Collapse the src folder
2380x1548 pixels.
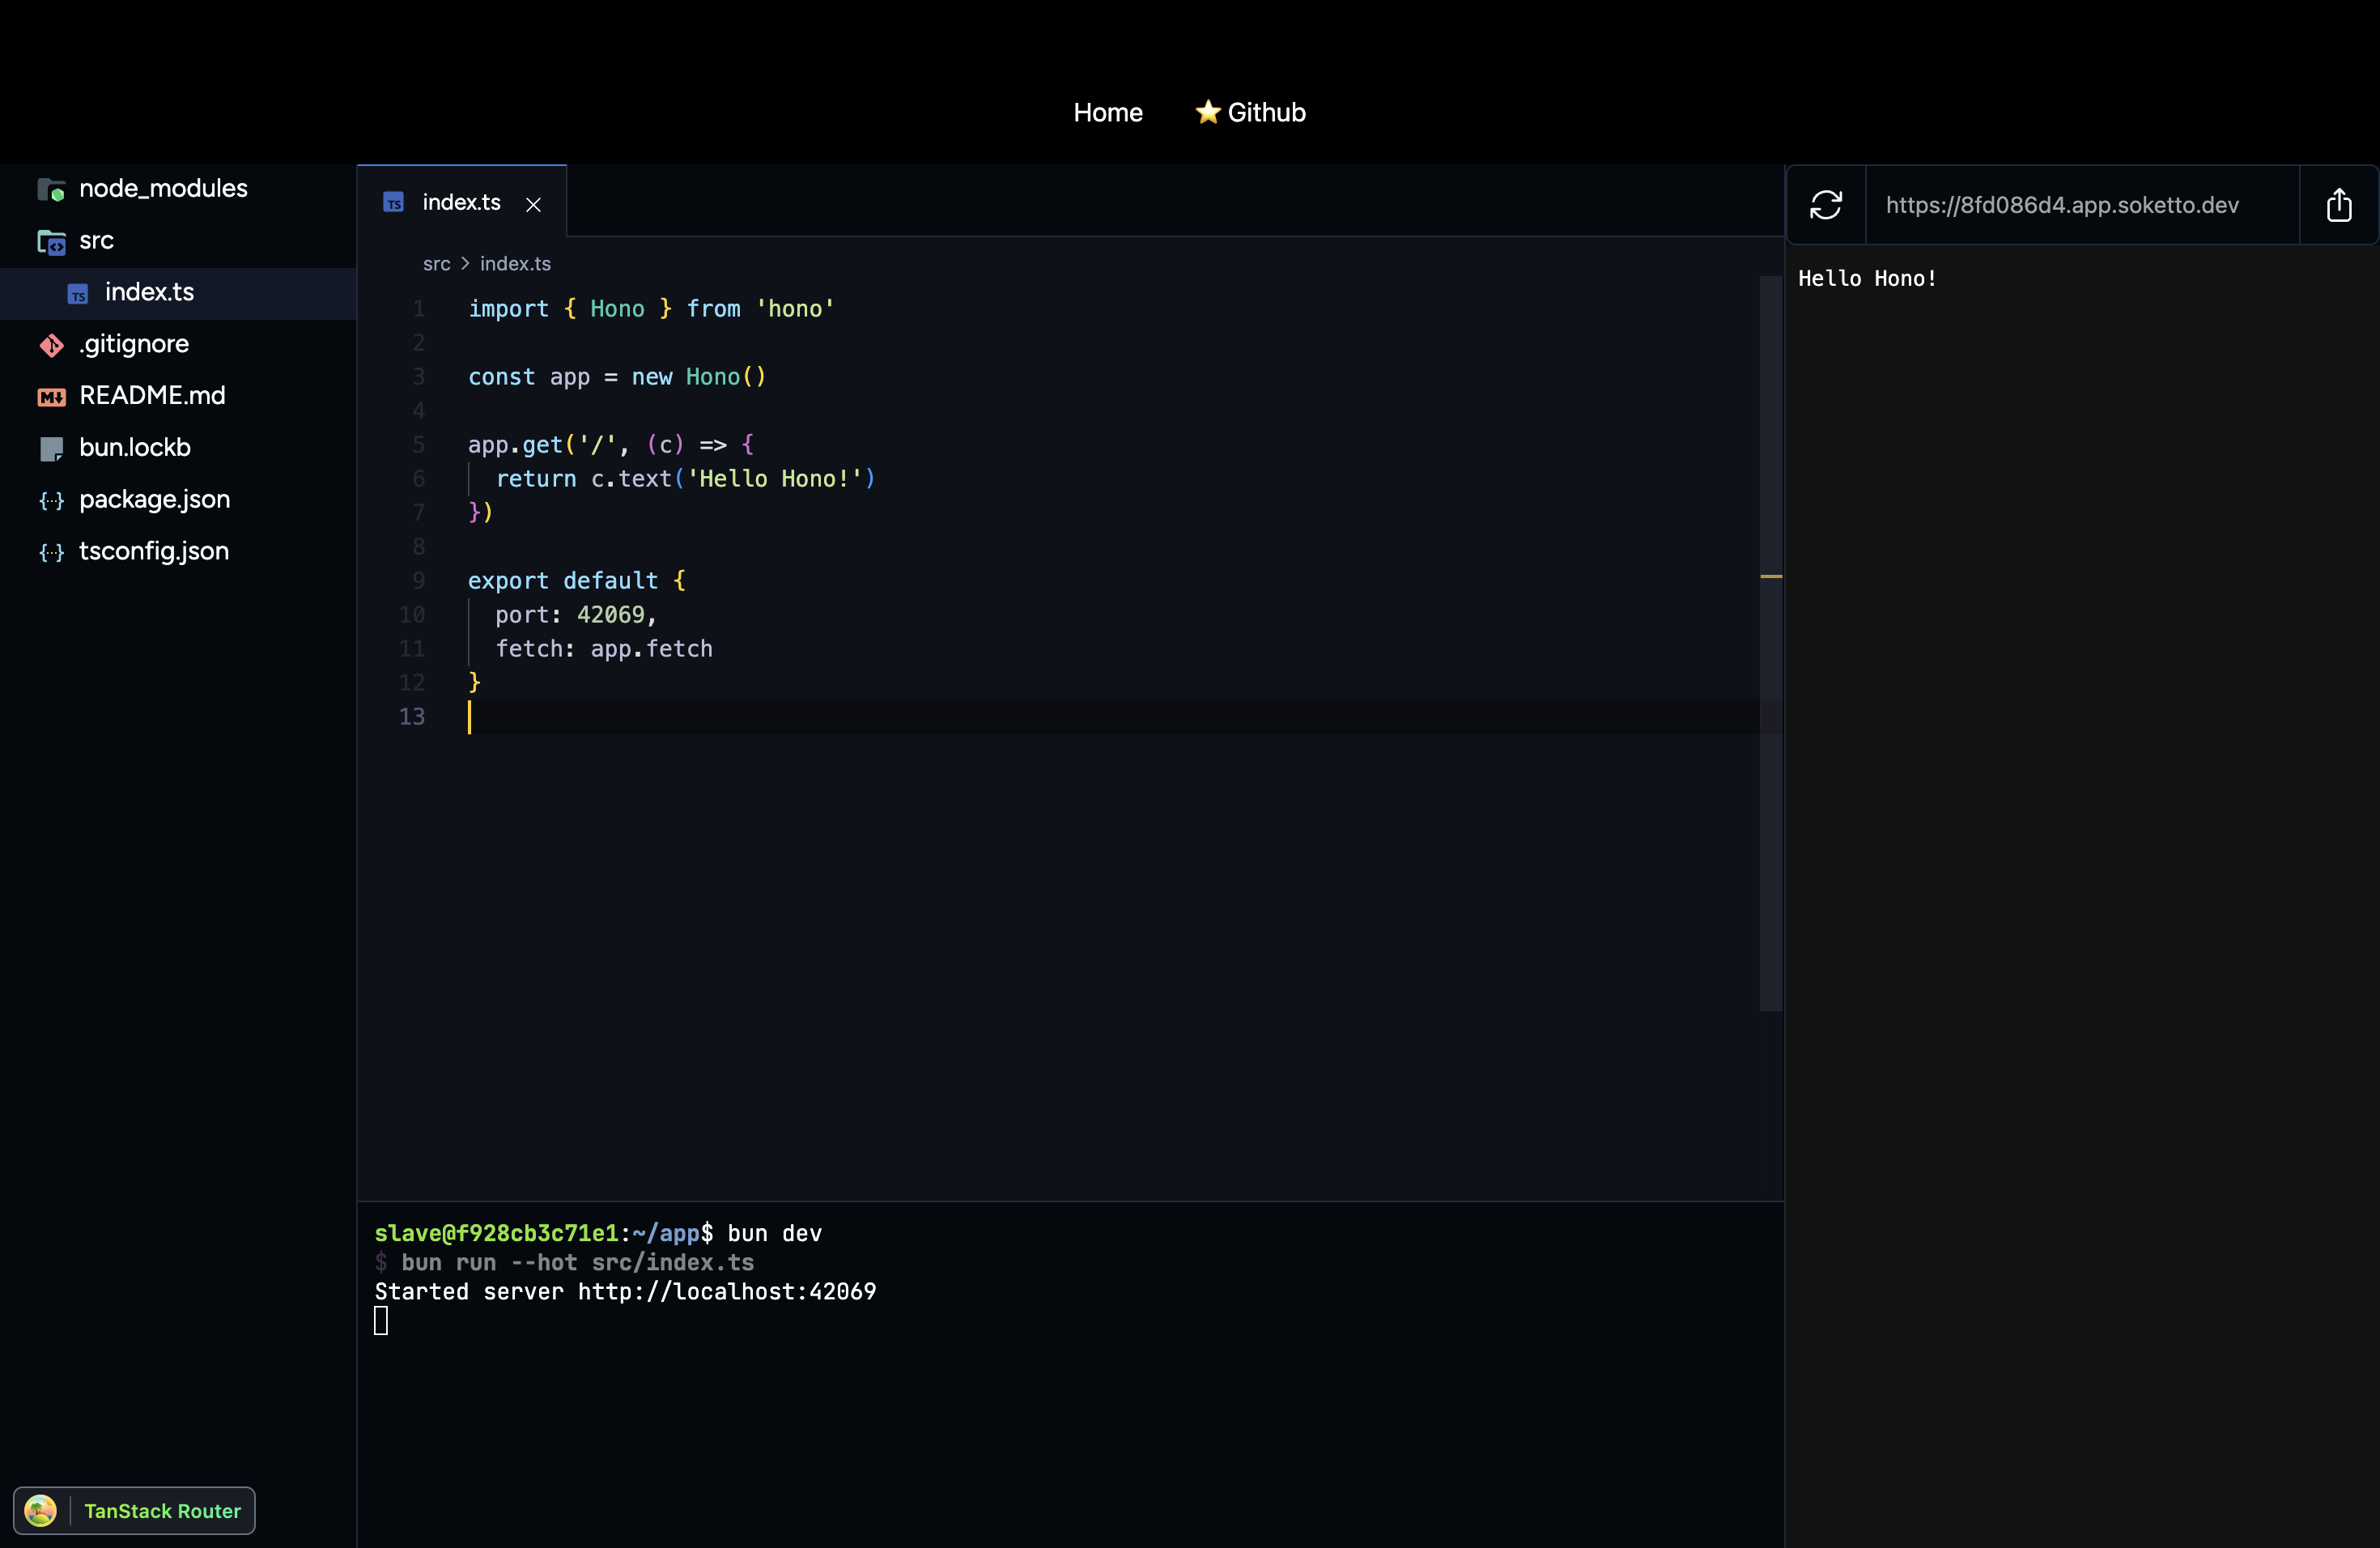[x=178, y=241]
